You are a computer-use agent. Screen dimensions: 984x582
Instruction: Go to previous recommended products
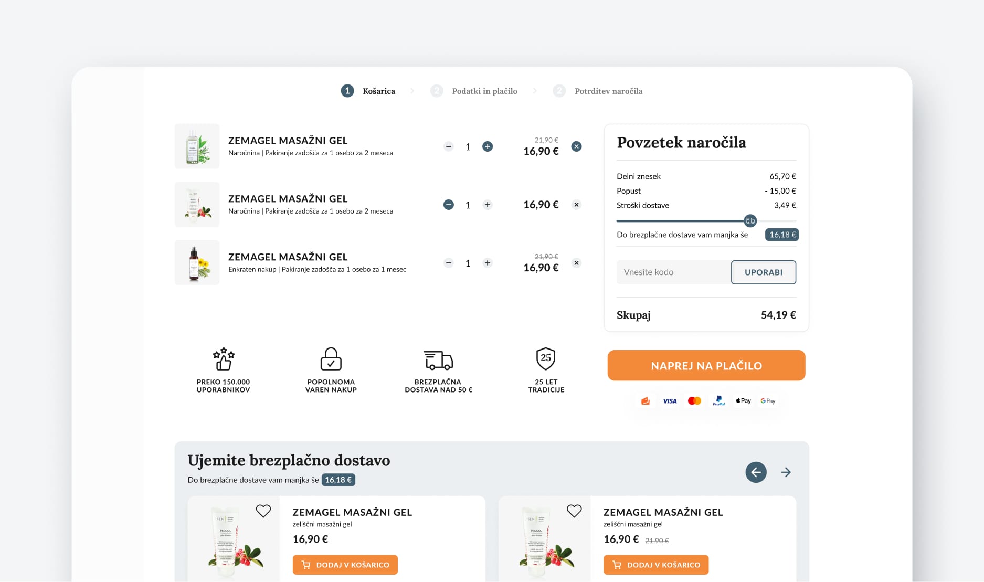[x=756, y=472]
